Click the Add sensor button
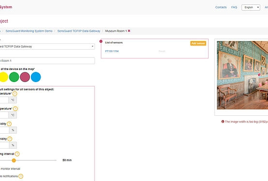 (198, 43)
